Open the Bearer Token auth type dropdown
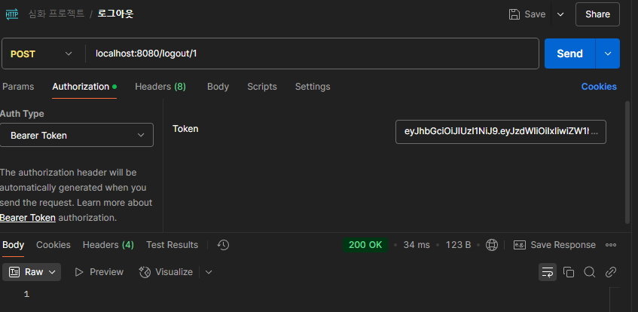Viewport: 638px width, 312px height. [x=77, y=135]
